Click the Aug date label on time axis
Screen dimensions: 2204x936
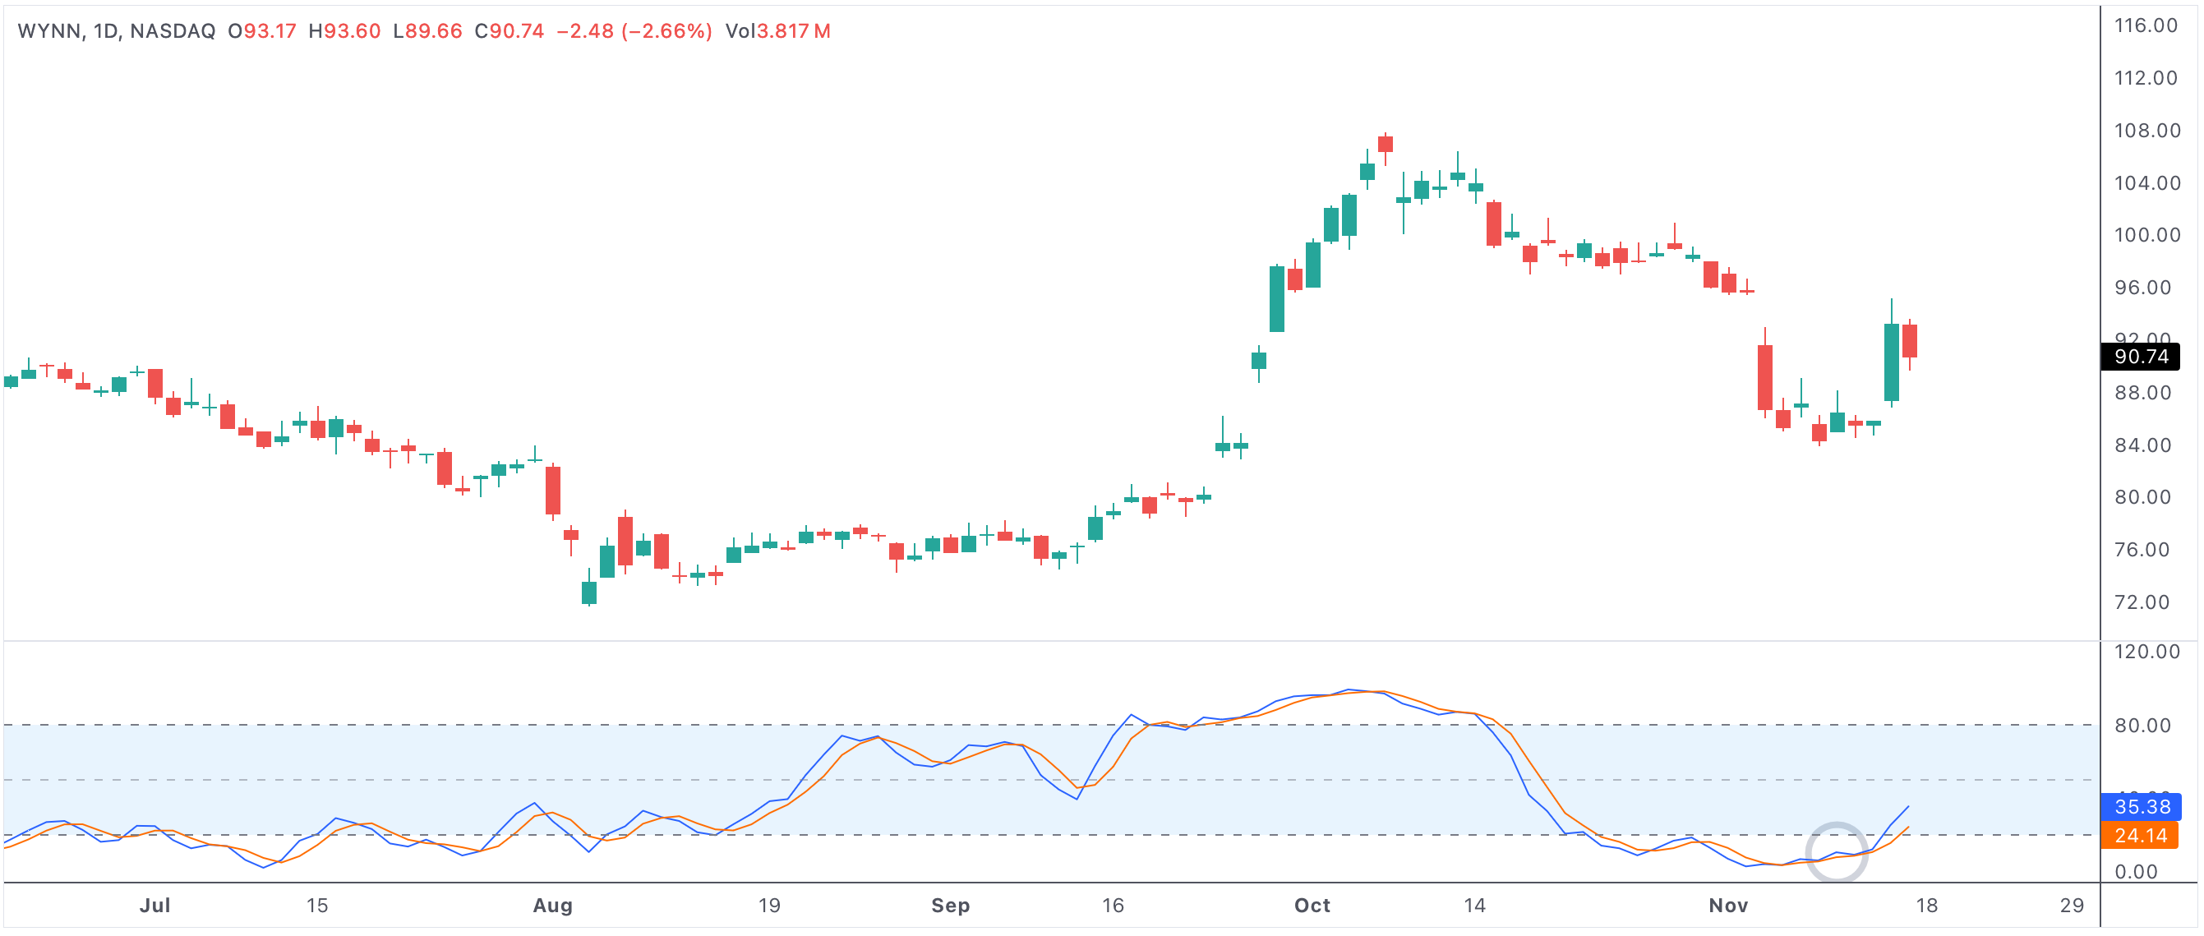553,906
